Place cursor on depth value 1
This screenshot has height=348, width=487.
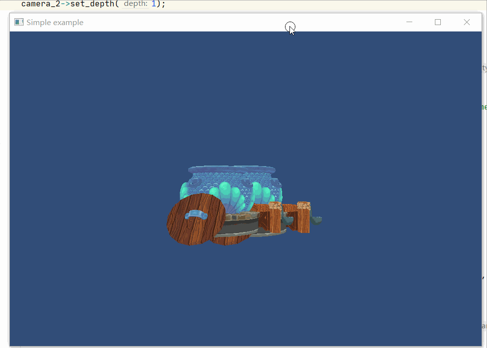tap(153, 4)
